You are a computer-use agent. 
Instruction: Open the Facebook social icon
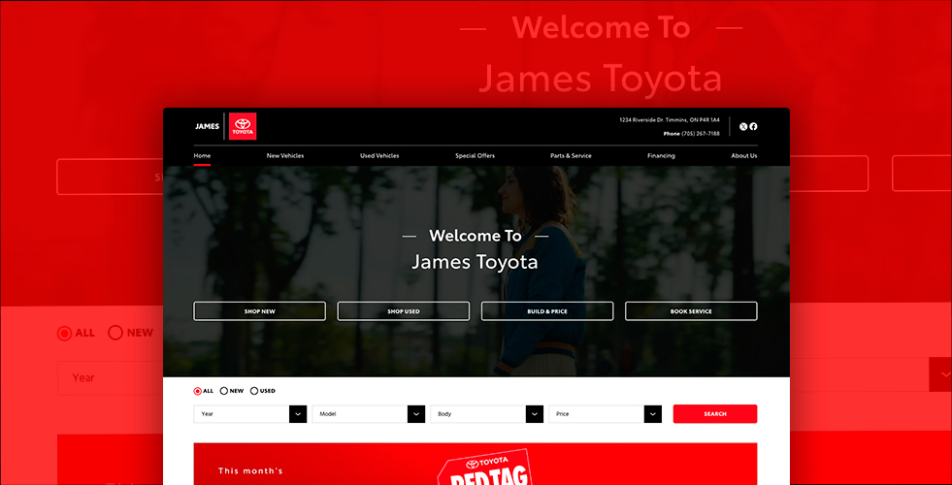[753, 126]
